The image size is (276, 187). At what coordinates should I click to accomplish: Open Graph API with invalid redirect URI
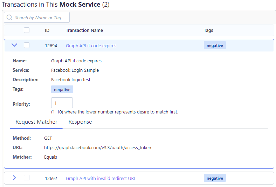pos(101,178)
